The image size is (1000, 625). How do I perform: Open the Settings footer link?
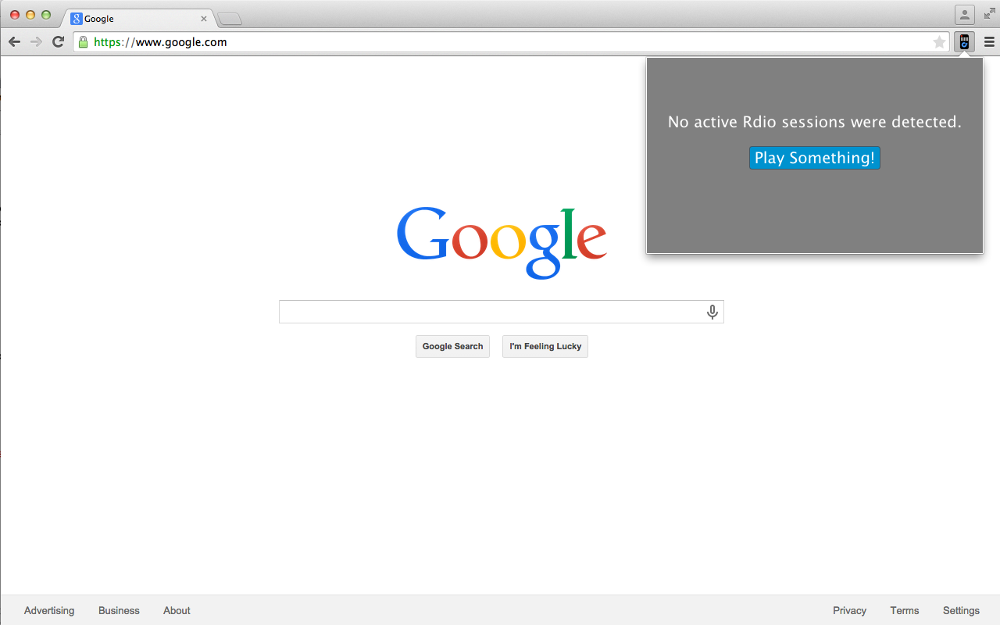[961, 611]
